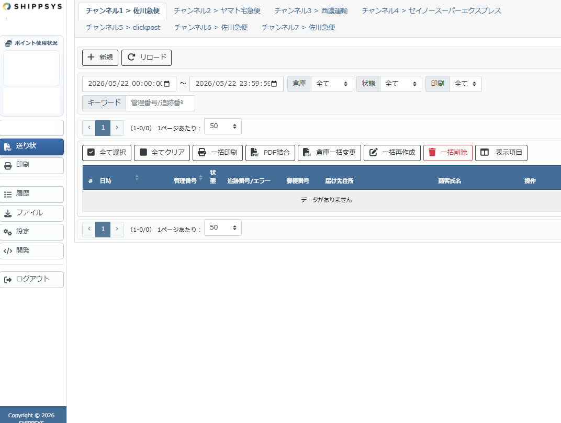The width and height of the screenshot is (561, 423).
Task: Click the gears icon beside 設定
Action: point(7,232)
